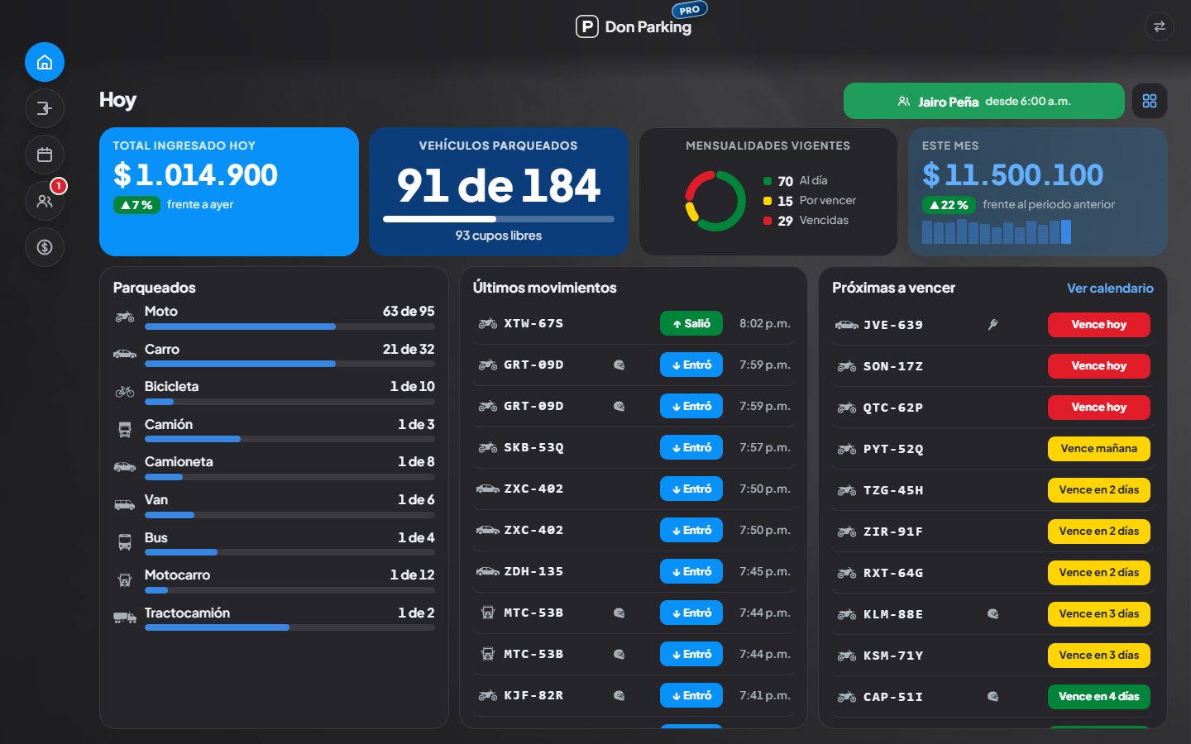Click the swap arrows icon top right
This screenshot has height=744, width=1191.
(1160, 26)
